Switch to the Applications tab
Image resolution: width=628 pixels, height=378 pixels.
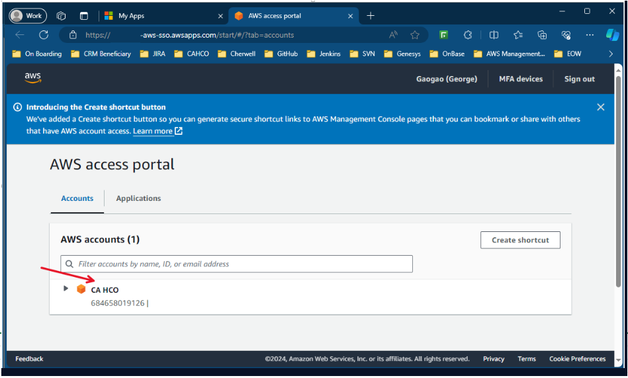click(x=138, y=198)
